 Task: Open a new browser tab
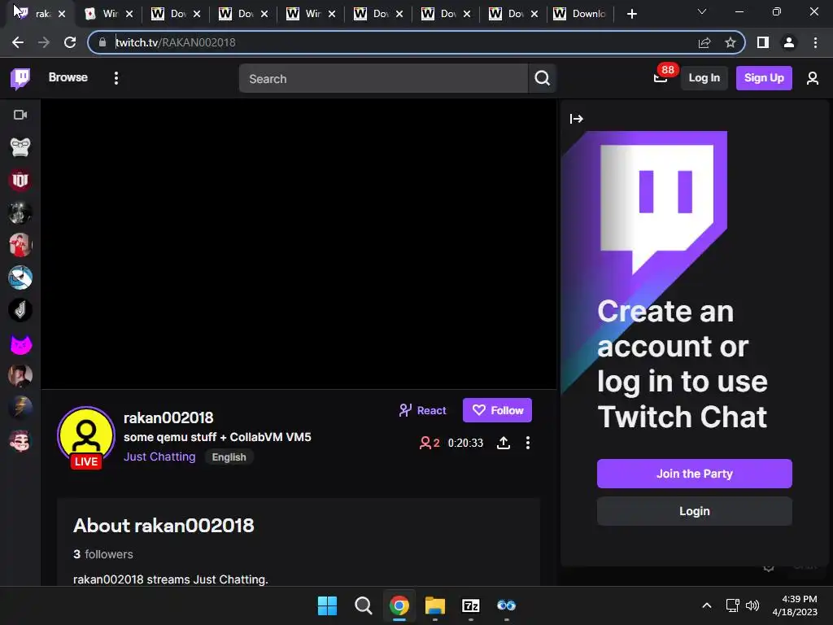(631, 14)
